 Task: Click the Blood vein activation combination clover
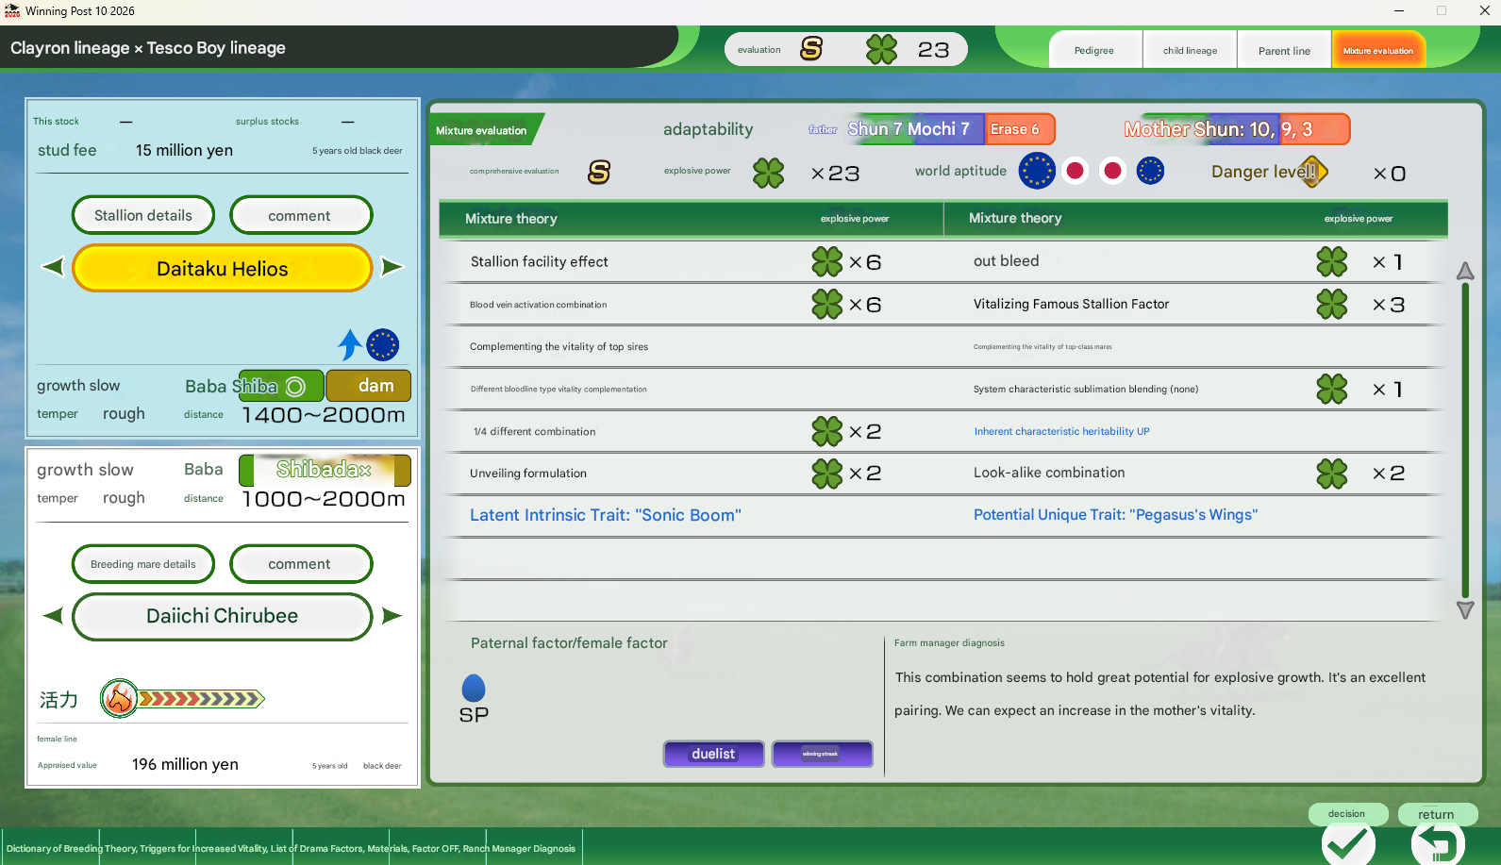click(x=827, y=304)
